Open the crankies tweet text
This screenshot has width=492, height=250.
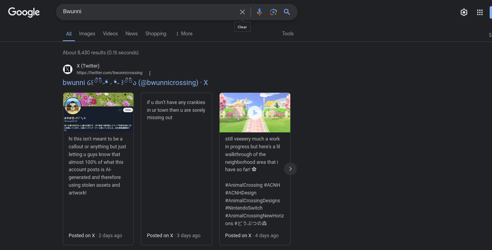[x=176, y=110]
